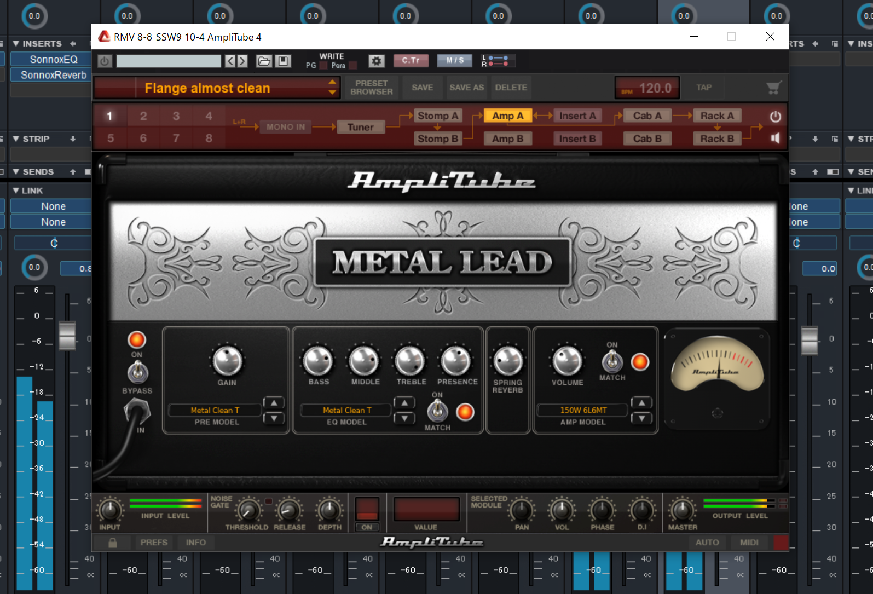The image size is (873, 594).
Task: Open the Tuner module
Action: point(360,127)
